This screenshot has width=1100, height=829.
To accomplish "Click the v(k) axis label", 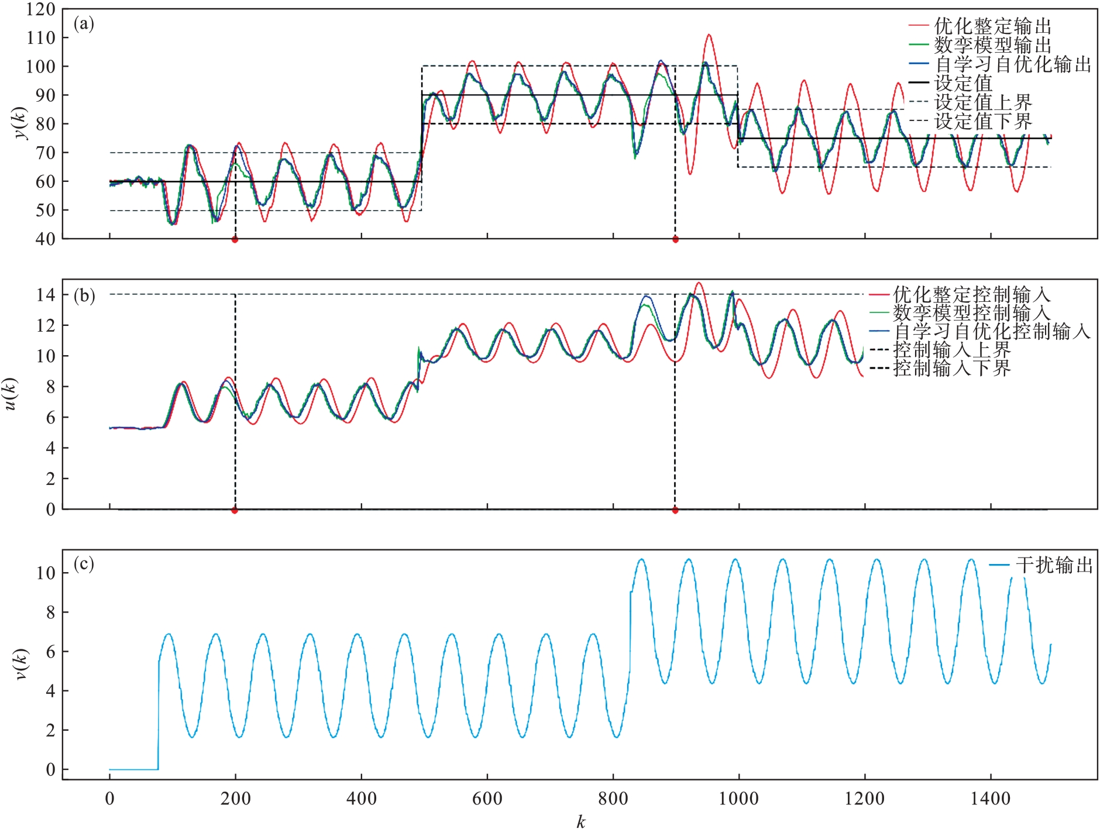I will click(x=21, y=665).
